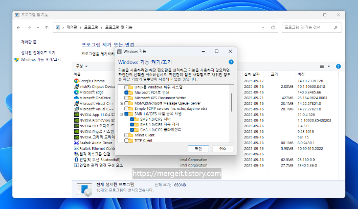Screen dimensions: 358x209
Task: Open the address bar history dropdown
Action: pyautogui.click(x=263, y=28)
